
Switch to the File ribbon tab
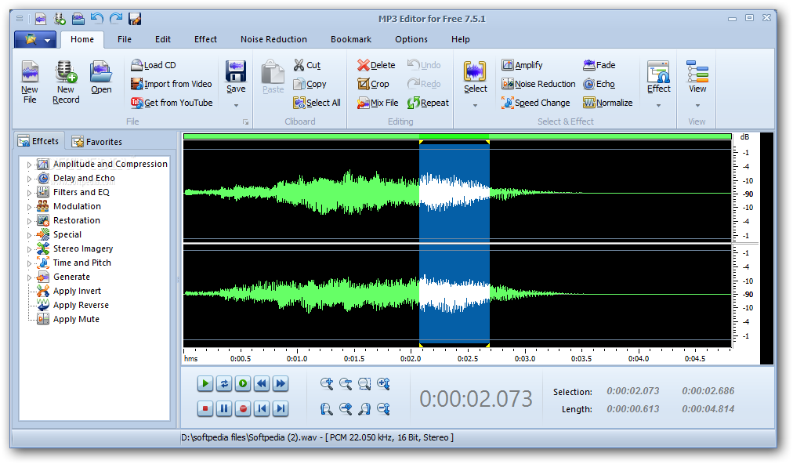tap(125, 39)
